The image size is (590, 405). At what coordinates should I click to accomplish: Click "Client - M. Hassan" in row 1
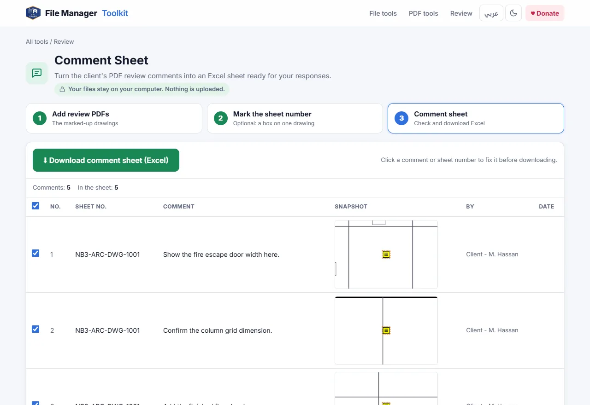point(492,254)
